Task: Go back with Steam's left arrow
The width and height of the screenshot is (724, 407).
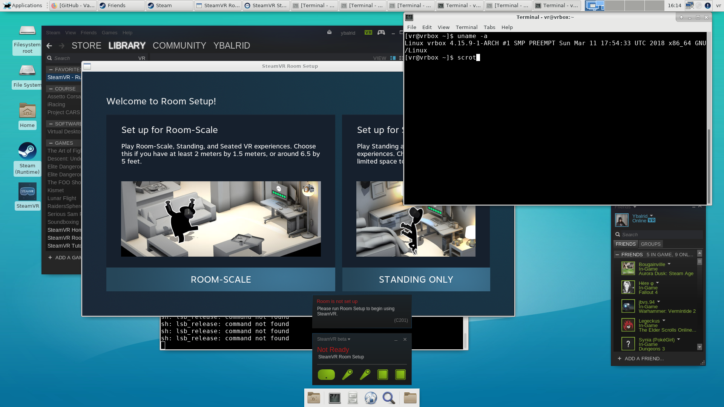Action: tap(49, 46)
